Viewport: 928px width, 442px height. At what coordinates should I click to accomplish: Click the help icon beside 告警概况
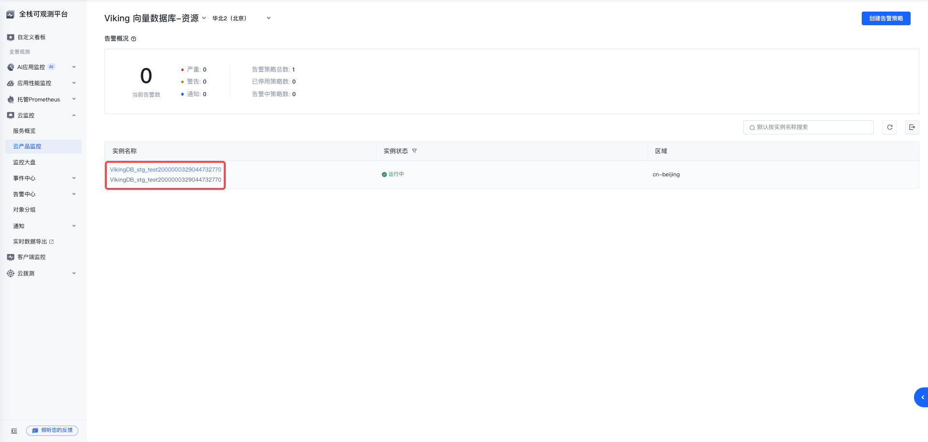134,39
